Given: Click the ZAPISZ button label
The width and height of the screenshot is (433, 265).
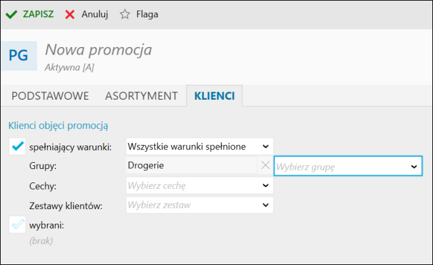Looking at the screenshot, I should [x=38, y=14].
